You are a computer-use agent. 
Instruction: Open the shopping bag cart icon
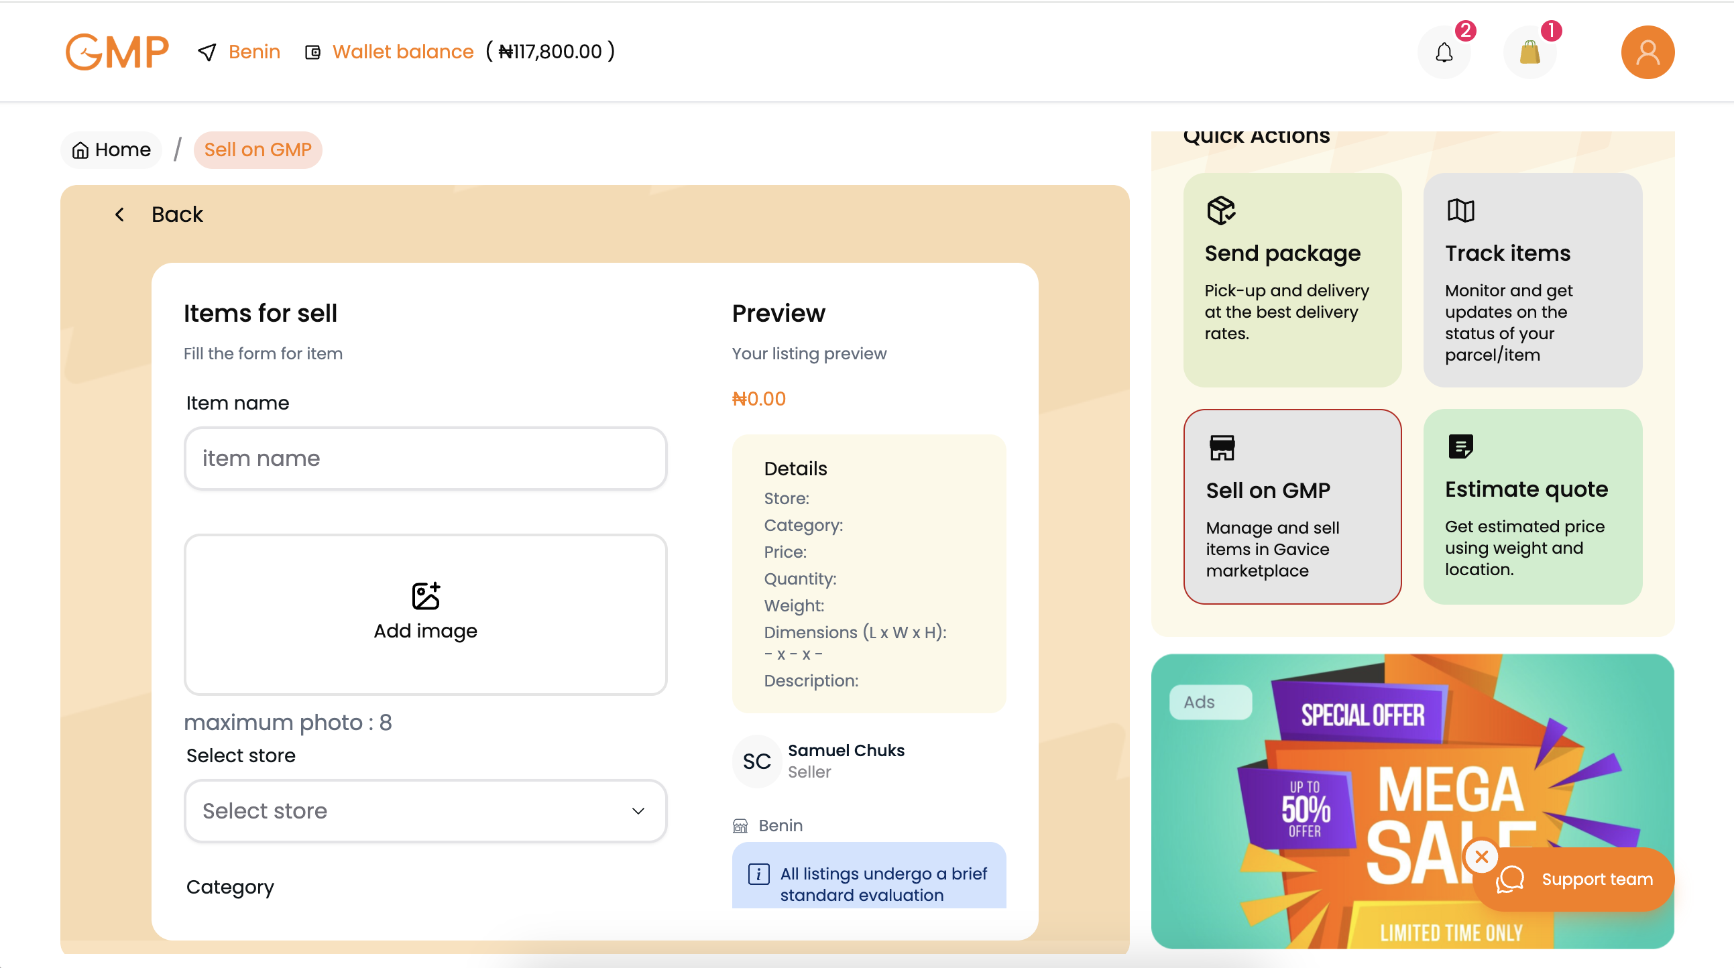(1529, 52)
